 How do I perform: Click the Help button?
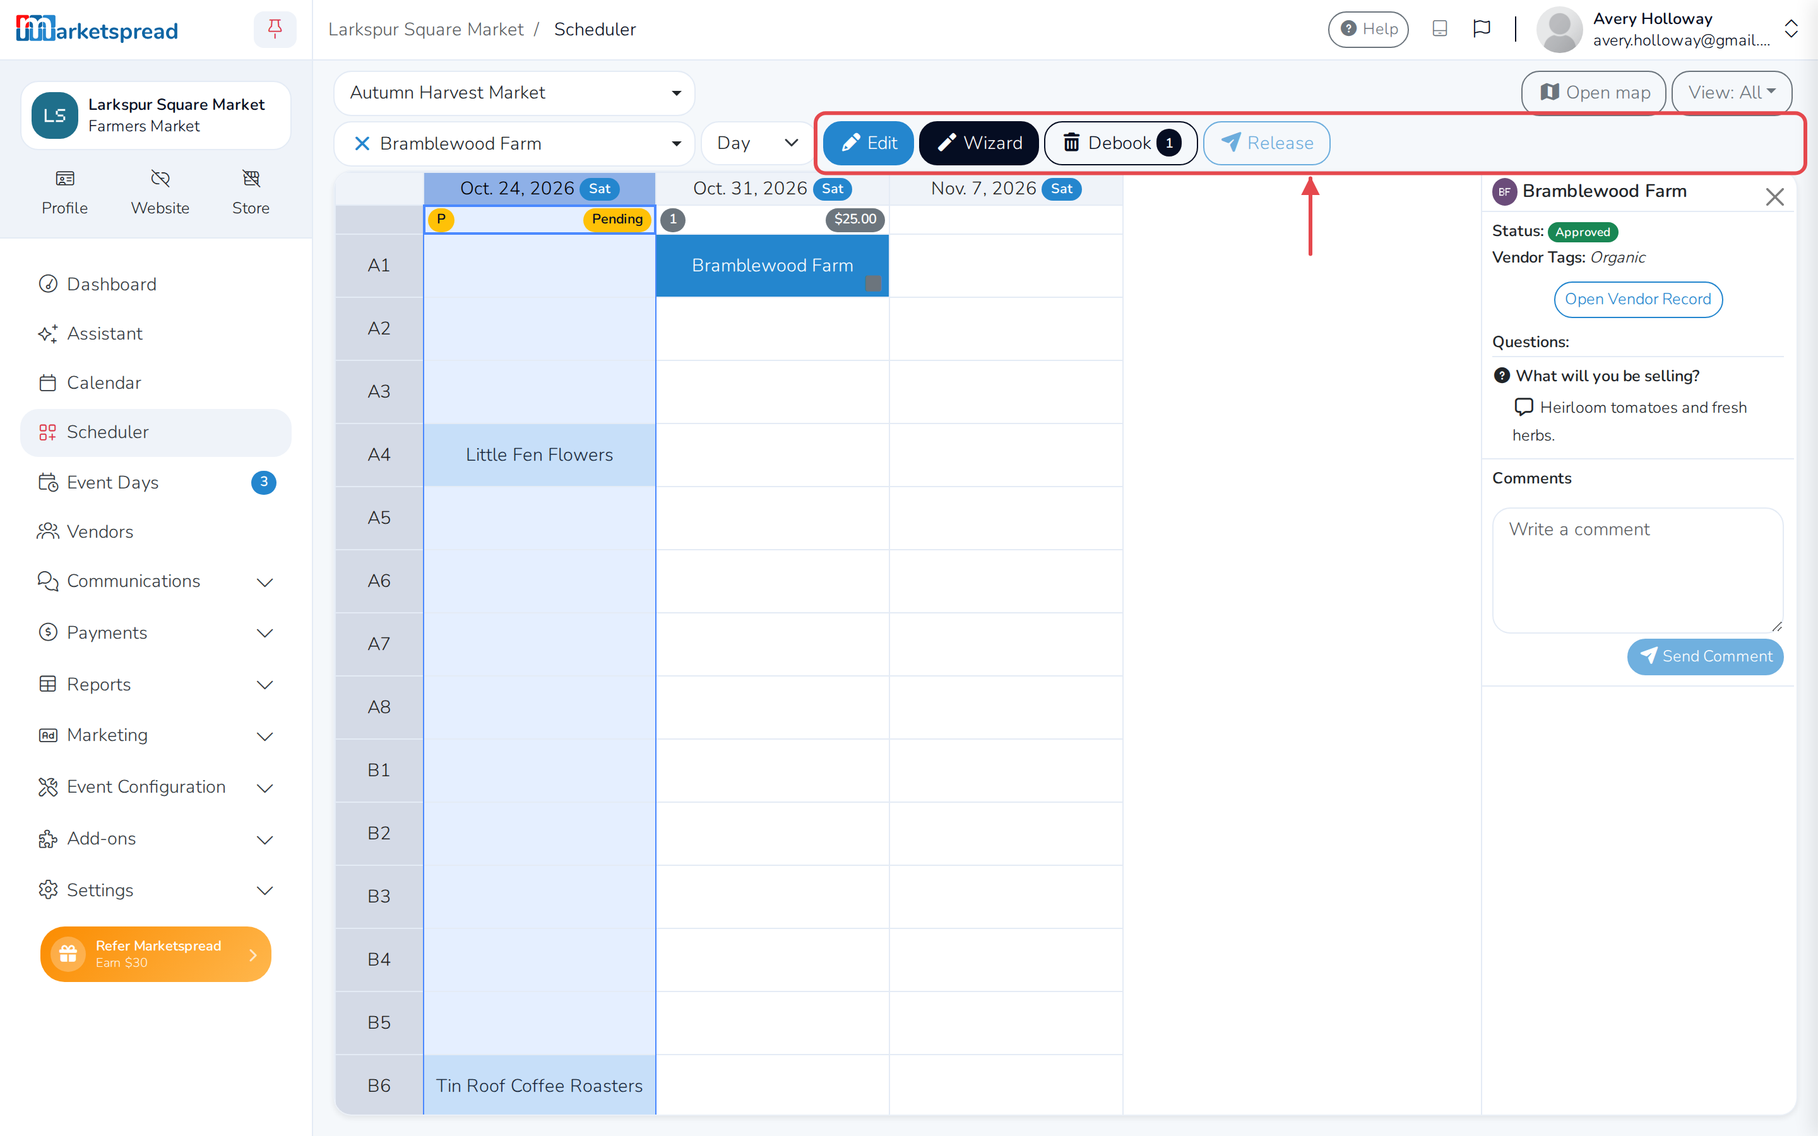click(1368, 29)
